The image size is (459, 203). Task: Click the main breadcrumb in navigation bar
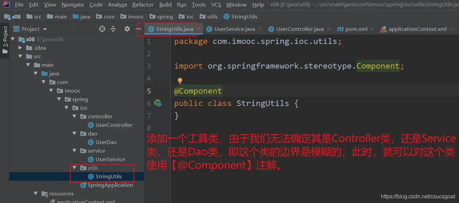coord(57,16)
